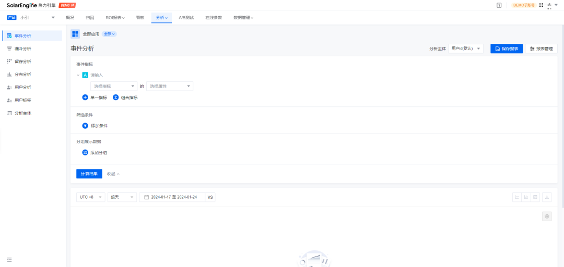This screenshot has height=267, width=564.
Task: Open the 数据管理 menu
Action: (243, 17)
